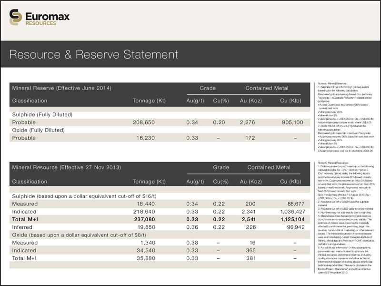This screenshot has width=381, height=286.
Task: Click 'Cu (Klb)' column header in Resource table
Action: coord(291,182)
